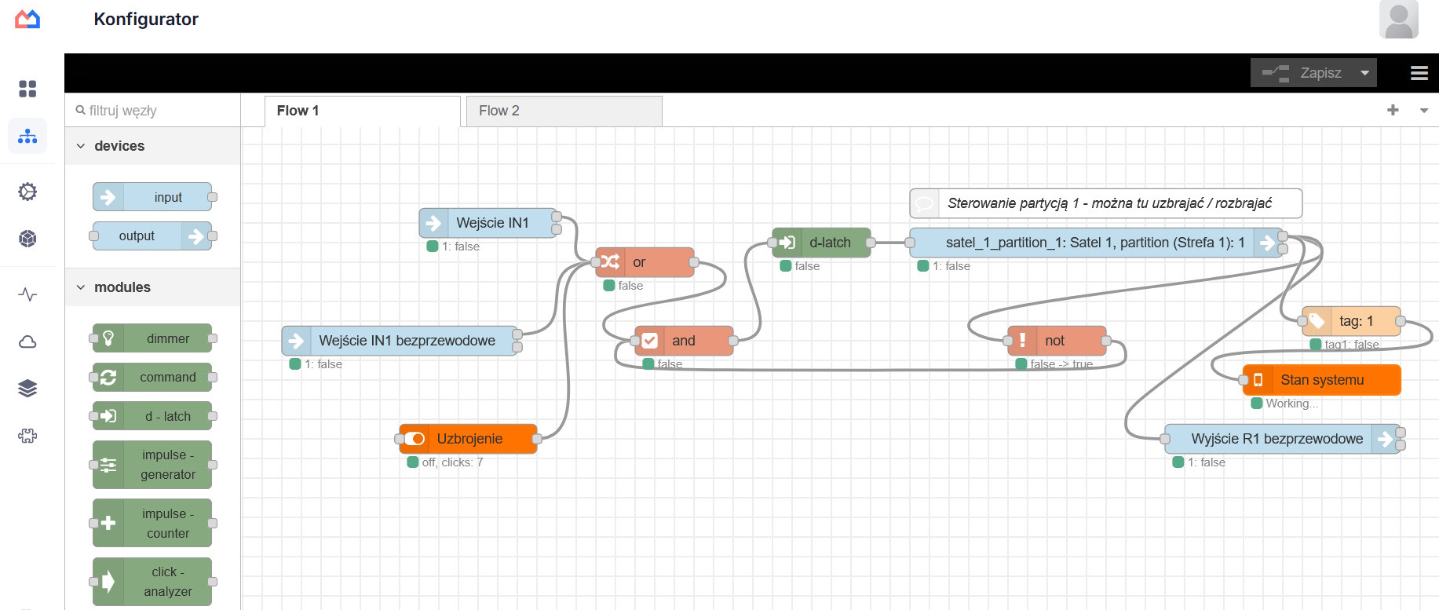Open the stacked layers page in sidebar
Screen dimensions: 1439x610
point(27,389)
